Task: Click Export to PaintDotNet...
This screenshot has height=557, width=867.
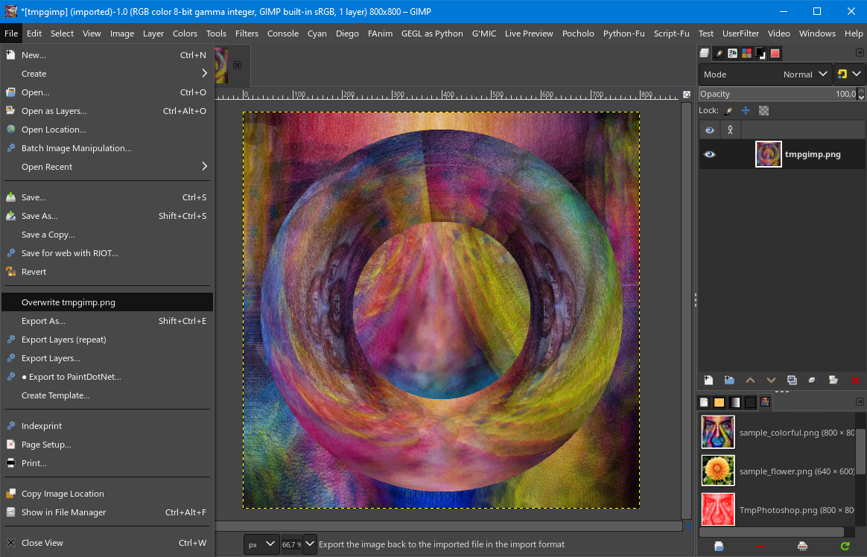Action: pos(107,376)
